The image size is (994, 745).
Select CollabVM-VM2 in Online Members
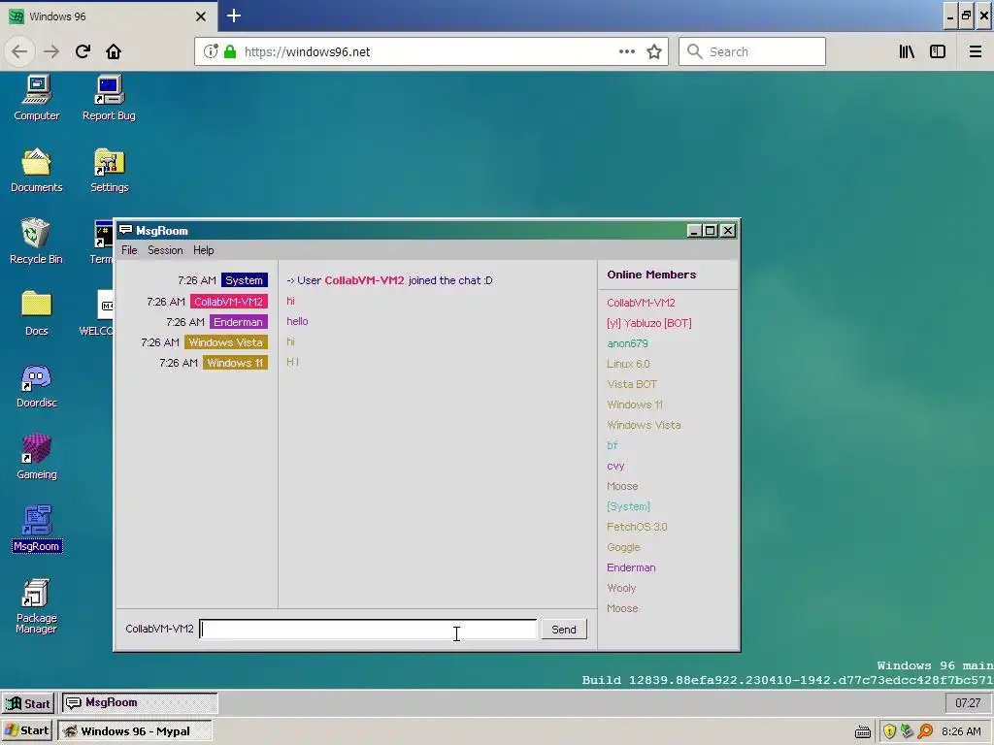pyautogui.click(x=641, y=303)
